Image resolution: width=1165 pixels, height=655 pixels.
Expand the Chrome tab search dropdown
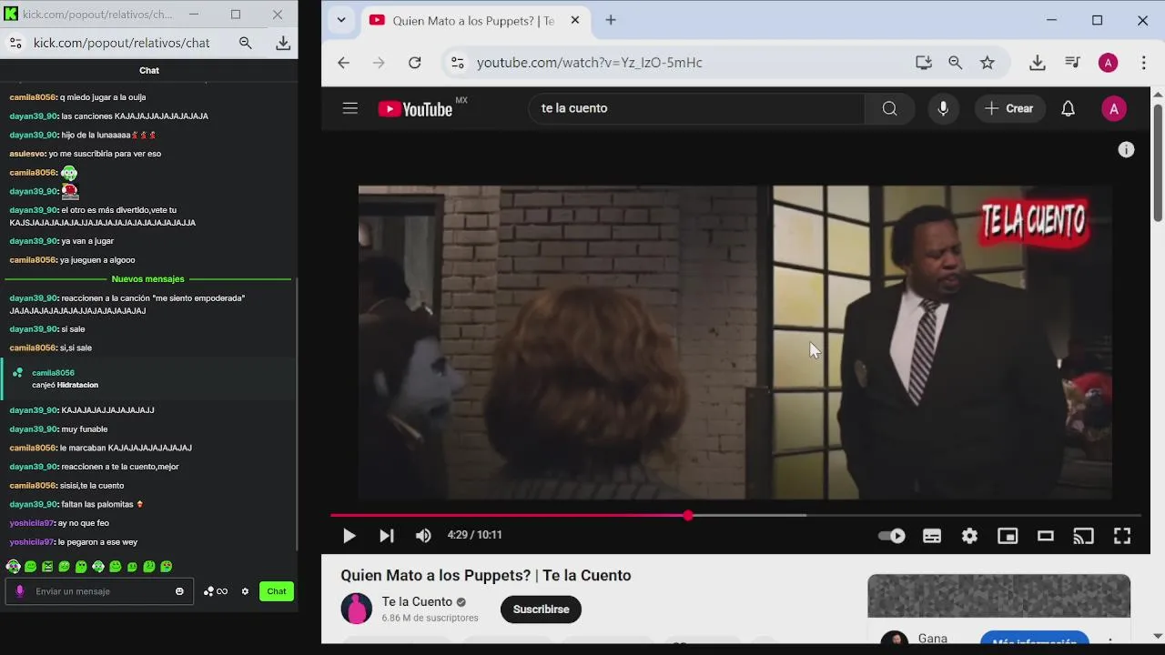click(341, 20)
